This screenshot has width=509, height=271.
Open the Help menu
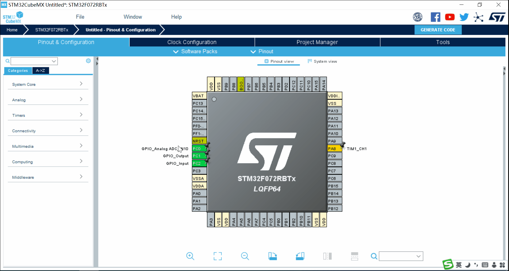pos(176,17)
